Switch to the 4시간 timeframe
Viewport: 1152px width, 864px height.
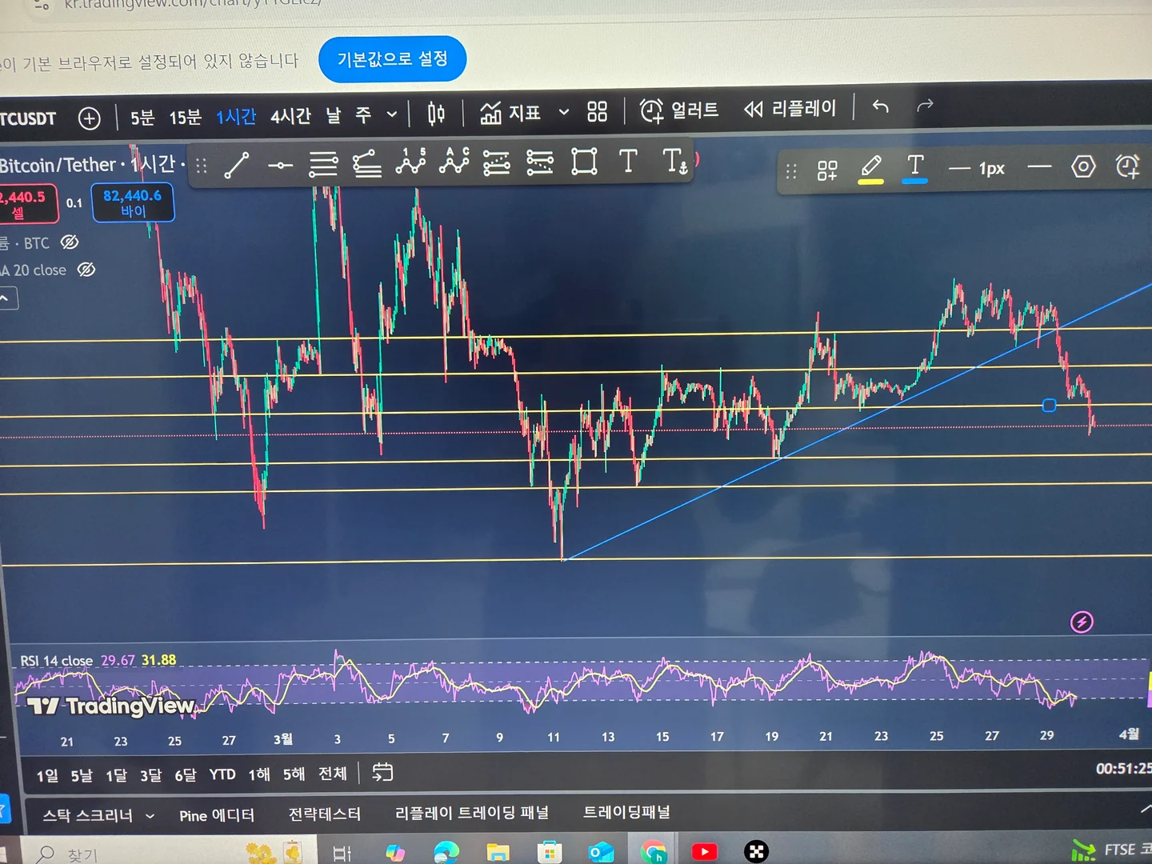pyautogui.click(x=290, y=116)
